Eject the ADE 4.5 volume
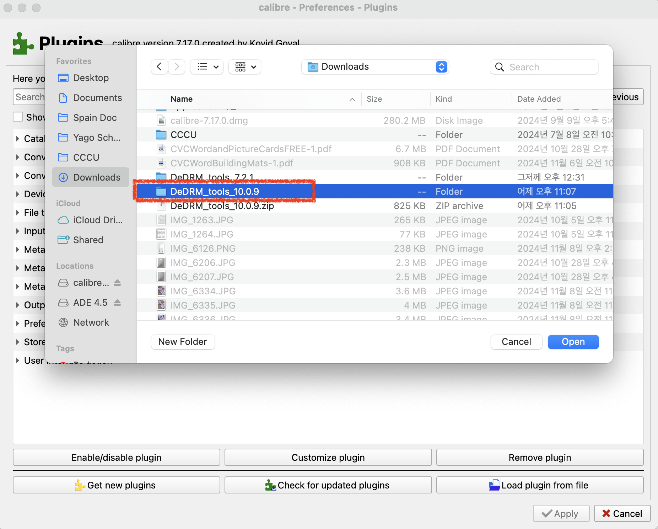 [x=118, y=303]
